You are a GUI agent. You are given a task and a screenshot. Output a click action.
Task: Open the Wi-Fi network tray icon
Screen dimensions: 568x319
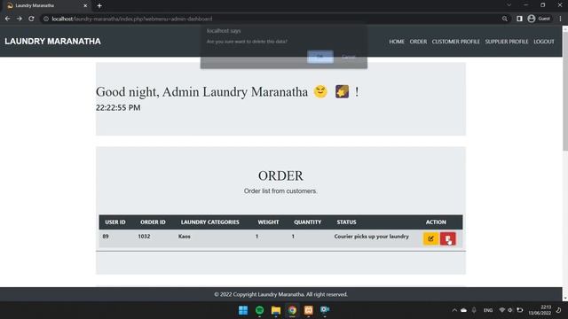(502, 310)
